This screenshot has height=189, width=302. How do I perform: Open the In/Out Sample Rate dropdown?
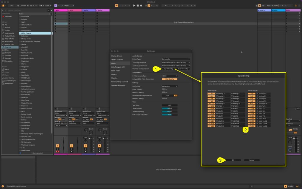pos(169,76)
